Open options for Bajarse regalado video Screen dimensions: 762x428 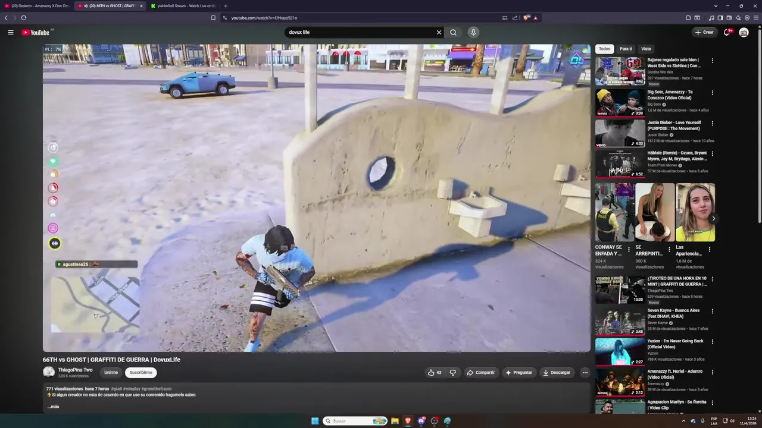712,61
